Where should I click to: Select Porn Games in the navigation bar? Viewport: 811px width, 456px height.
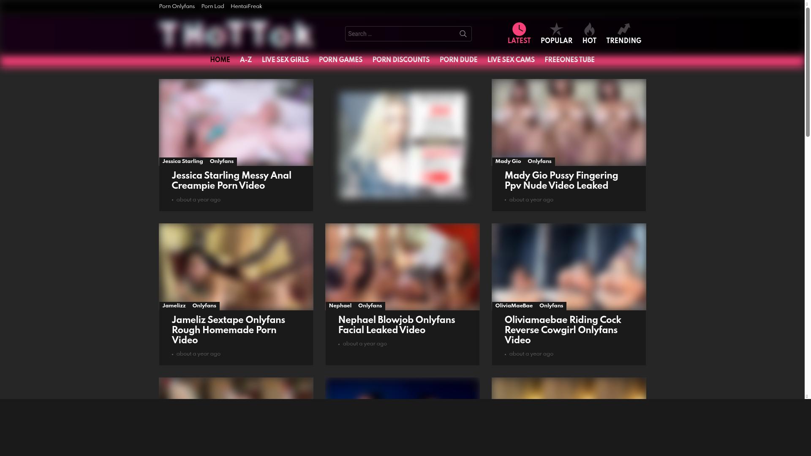click(340, 60)
